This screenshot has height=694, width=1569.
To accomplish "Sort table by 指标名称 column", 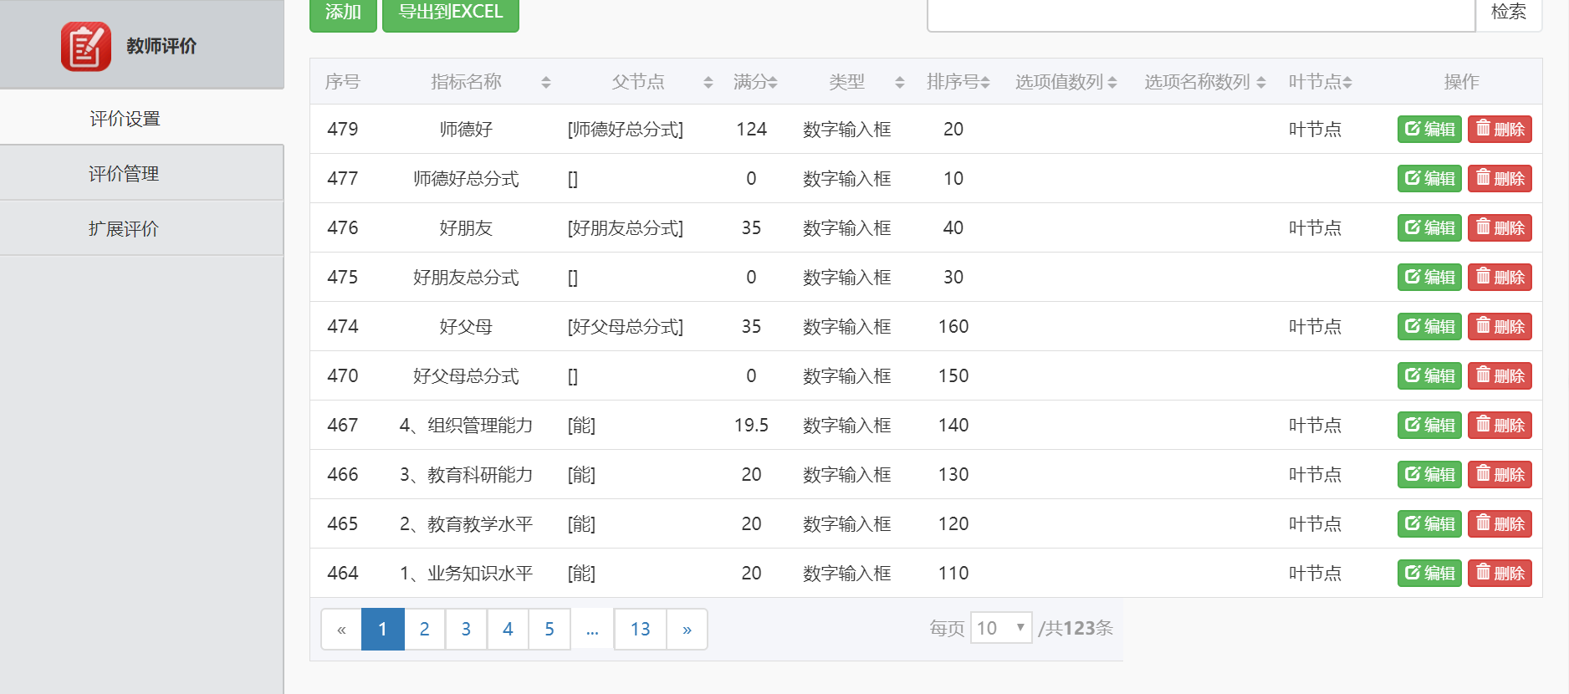I will [545, 82].
